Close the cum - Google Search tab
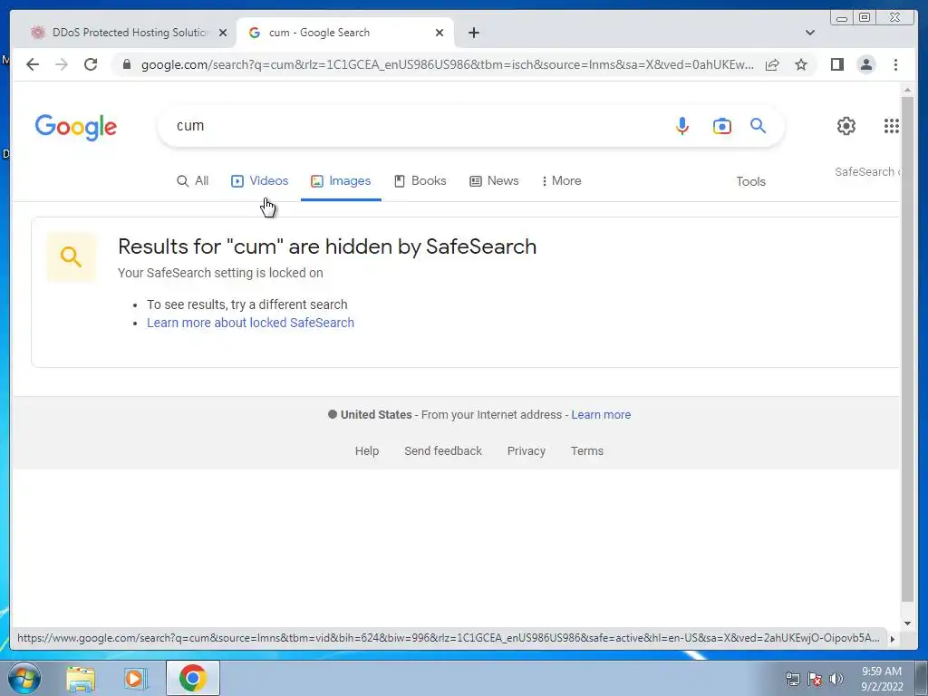Viewport: 928px width, 696px height. (x=440, y=33)
